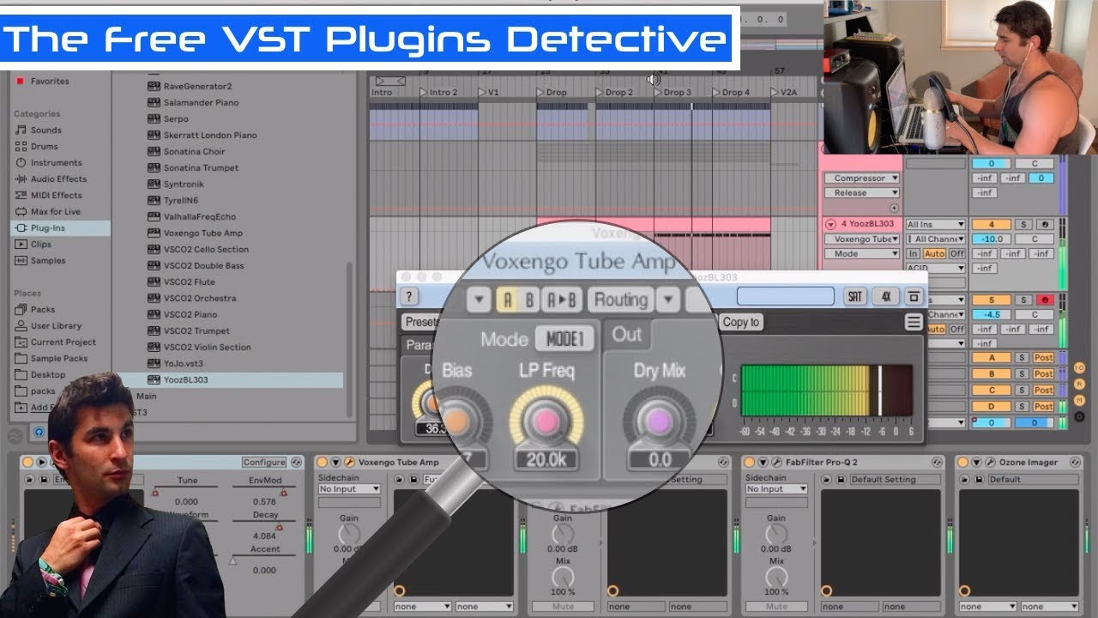Click hot-swap icon beside Configure button

(x=296, y=463)
